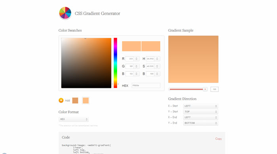This screenshot has width=277, height=154.
Task: Use the stepper arrows on the S field
Action: coord(157,66)
